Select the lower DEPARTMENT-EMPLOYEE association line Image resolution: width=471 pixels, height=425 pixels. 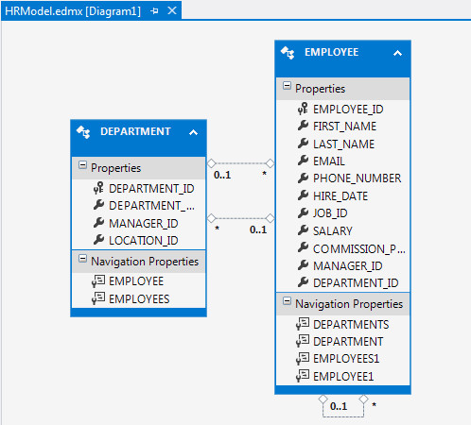[x=240, y=218]
